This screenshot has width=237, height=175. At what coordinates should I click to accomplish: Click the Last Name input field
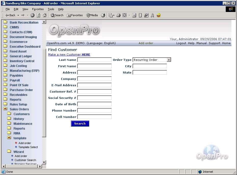click(x=94, y=60)
